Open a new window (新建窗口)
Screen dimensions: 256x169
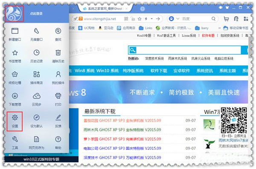15,35
